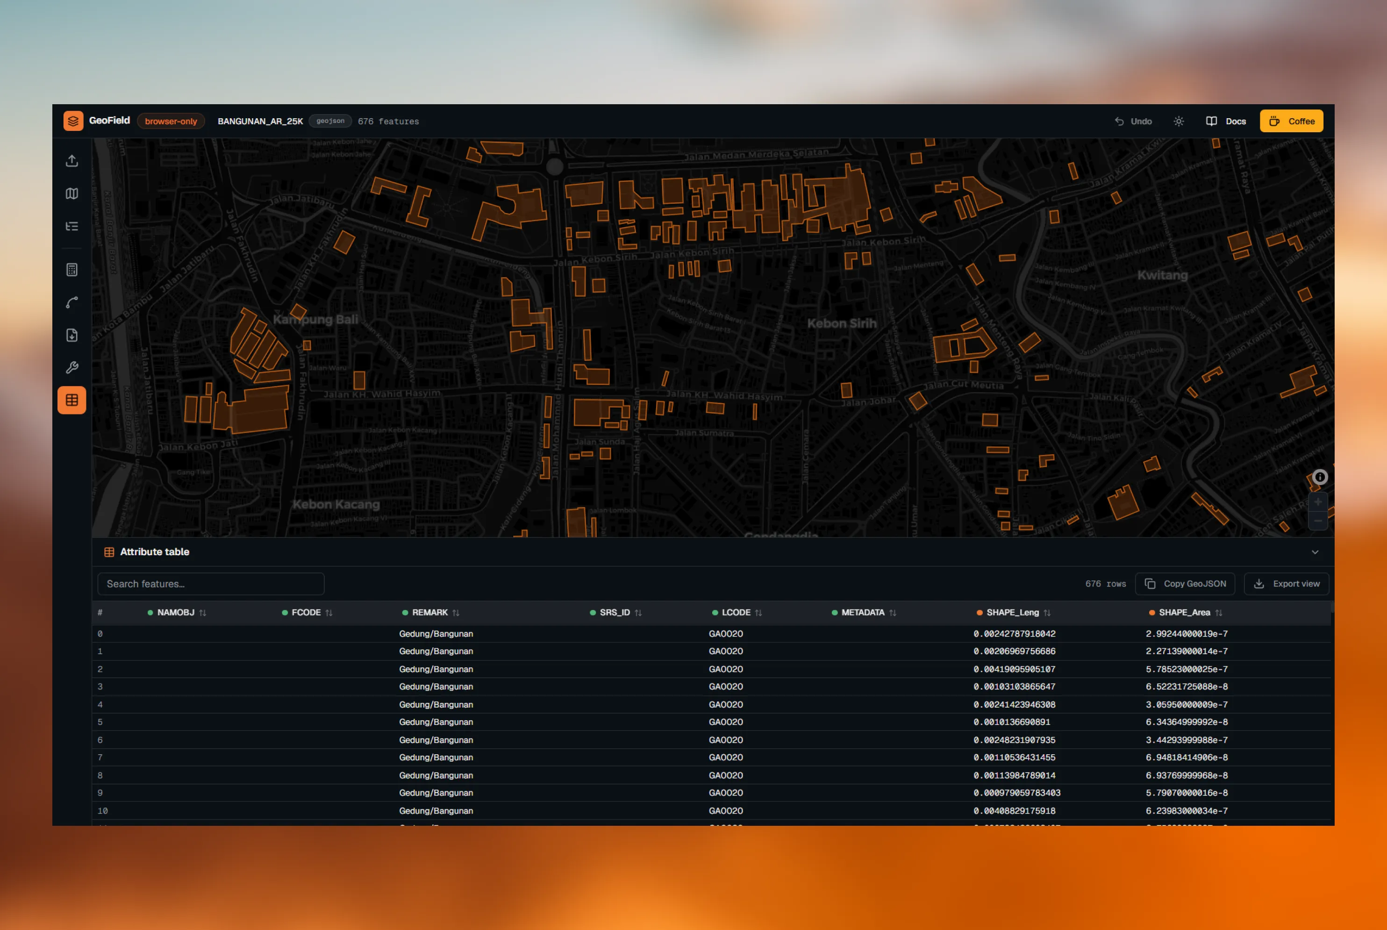Select row 0 Gedung/Bangunan cell
Viewport: 1387px width, 930px height.
pos(436,633)
